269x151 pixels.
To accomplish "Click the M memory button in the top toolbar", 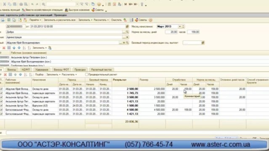I will (x=125, y=4).
